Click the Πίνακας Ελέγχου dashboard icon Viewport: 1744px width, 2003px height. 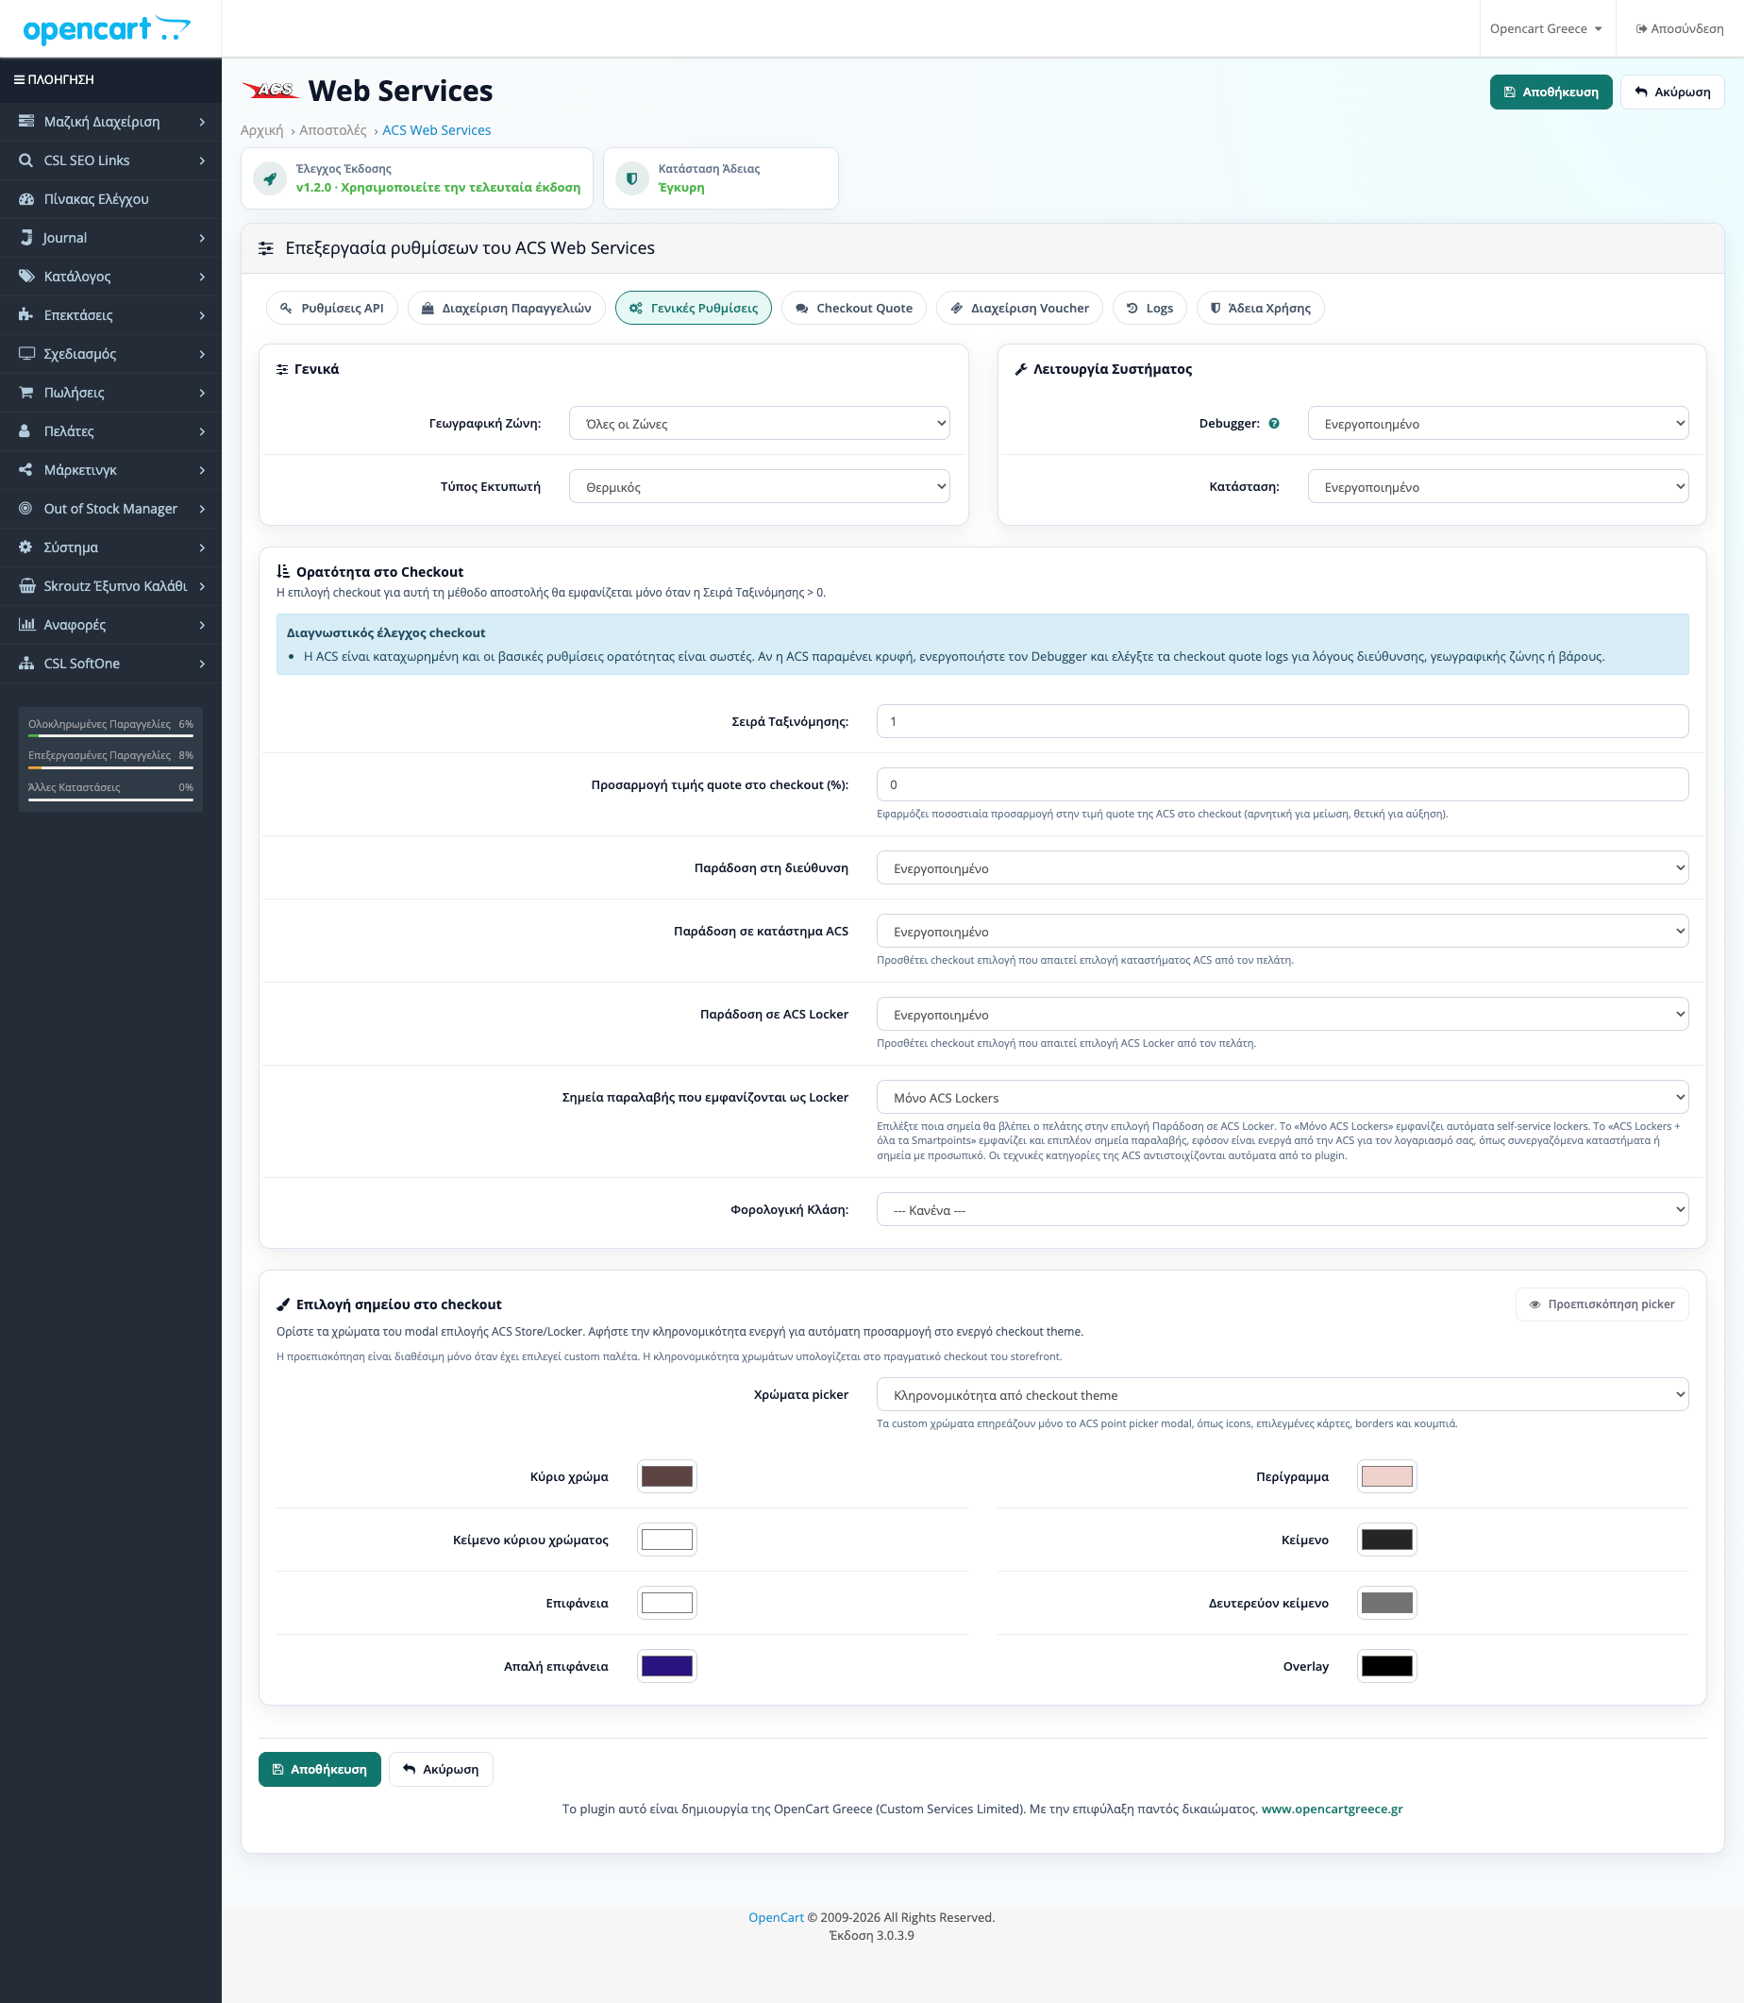click(26, 199)
